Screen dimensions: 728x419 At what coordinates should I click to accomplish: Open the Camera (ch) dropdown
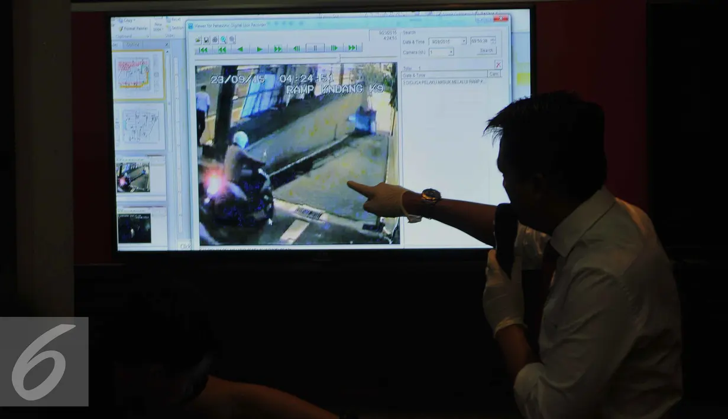(441, 52)
